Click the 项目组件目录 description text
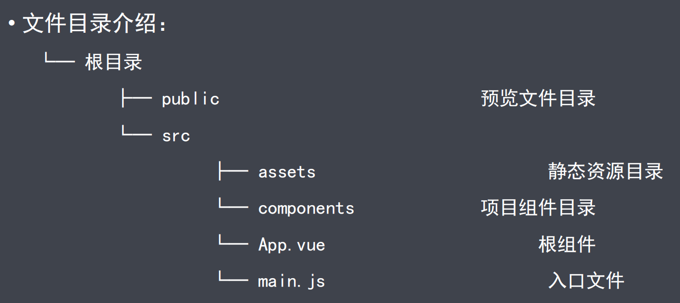The height and width of the screenshot is (303, 680). [538, 208]
